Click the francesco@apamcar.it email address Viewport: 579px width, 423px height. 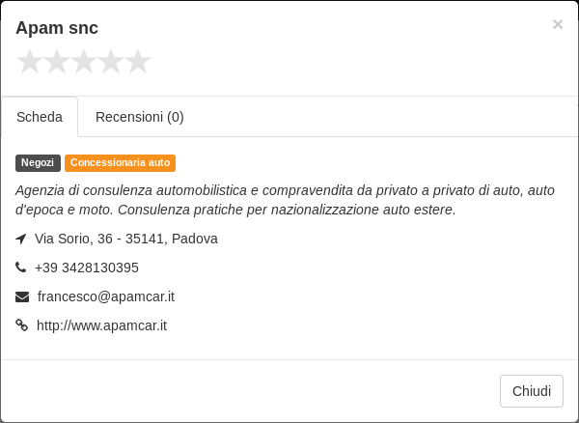click(106, 296)
